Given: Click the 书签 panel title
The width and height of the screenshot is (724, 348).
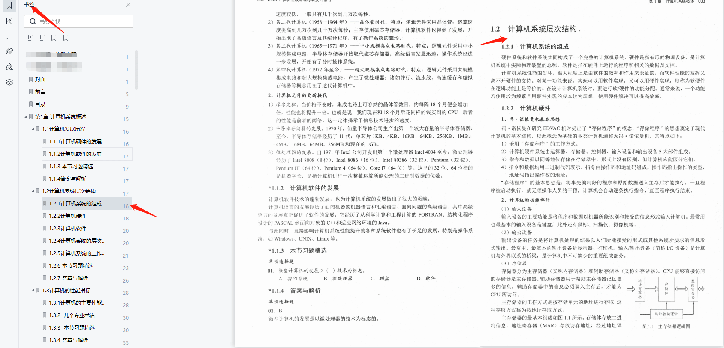Looking at the screenshot, I should coord(29,5).
